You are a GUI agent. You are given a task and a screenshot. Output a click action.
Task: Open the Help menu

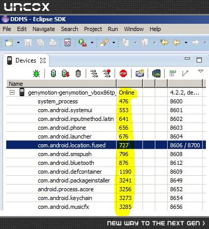155,29
